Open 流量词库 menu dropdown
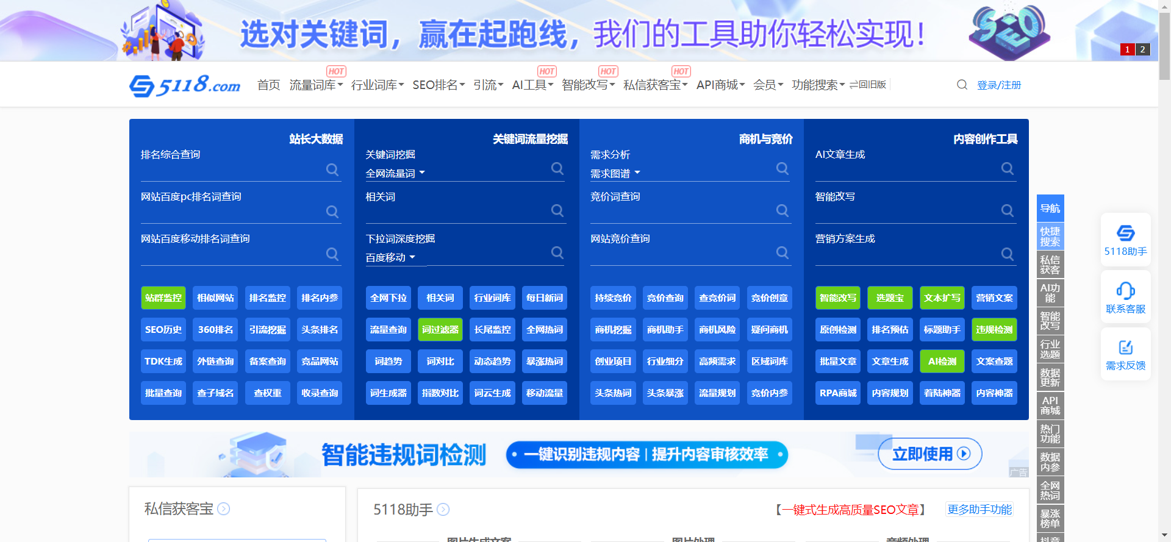1171x542 pixels. (x=316, y=85)
